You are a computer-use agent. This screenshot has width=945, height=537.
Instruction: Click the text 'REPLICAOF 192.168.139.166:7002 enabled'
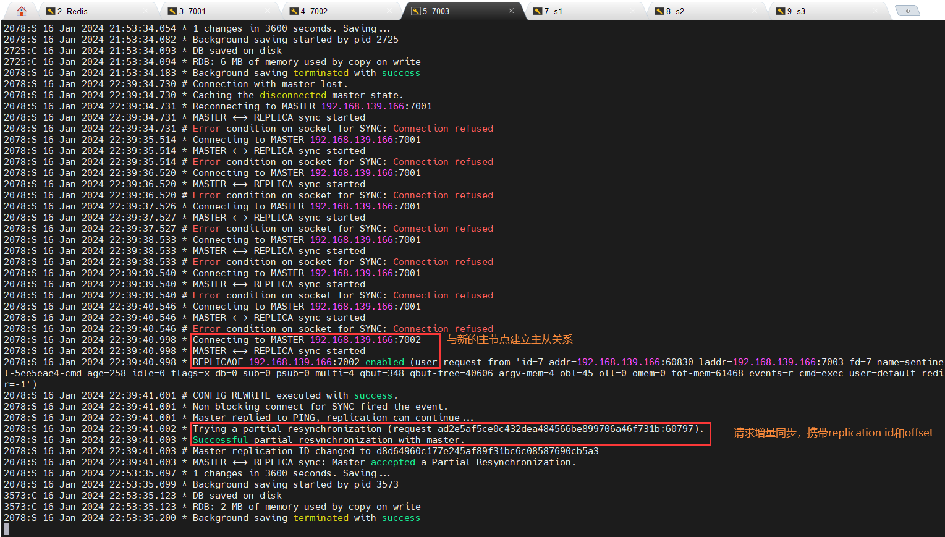click(x=299, y=362)
